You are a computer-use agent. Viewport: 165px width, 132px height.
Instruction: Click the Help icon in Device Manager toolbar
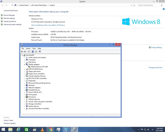click(33, 52)
